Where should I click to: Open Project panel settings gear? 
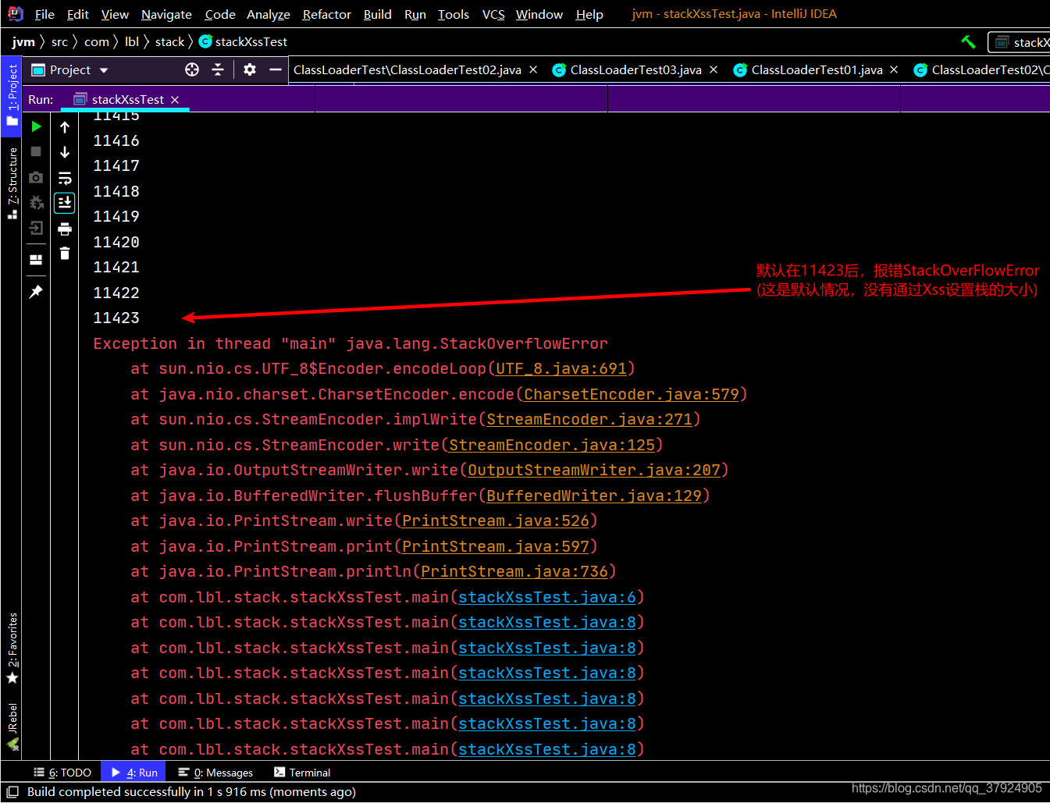click(x=250, y=69)
